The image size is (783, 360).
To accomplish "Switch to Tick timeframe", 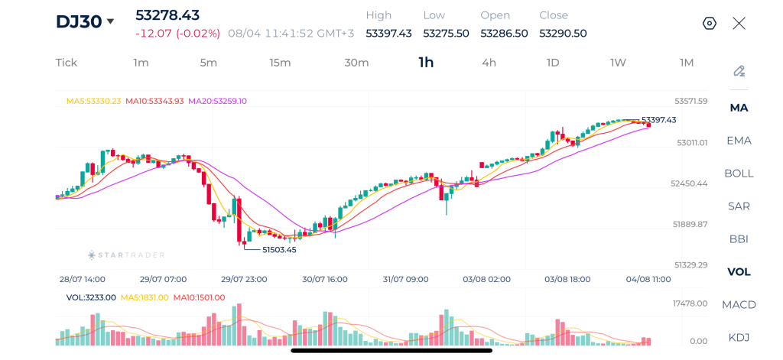I will 67,63.
